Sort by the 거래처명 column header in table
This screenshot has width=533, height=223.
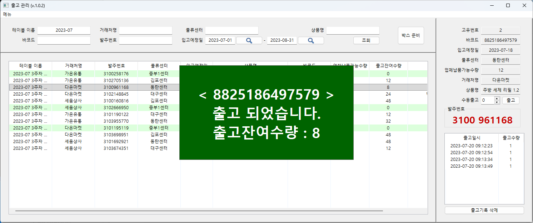coord(74,66)
